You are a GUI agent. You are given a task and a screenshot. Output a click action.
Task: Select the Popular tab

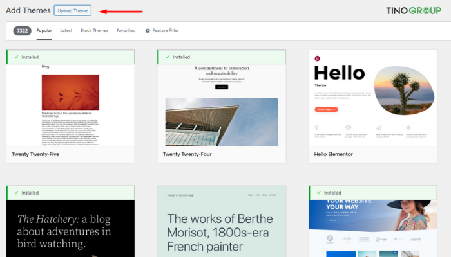44,30
